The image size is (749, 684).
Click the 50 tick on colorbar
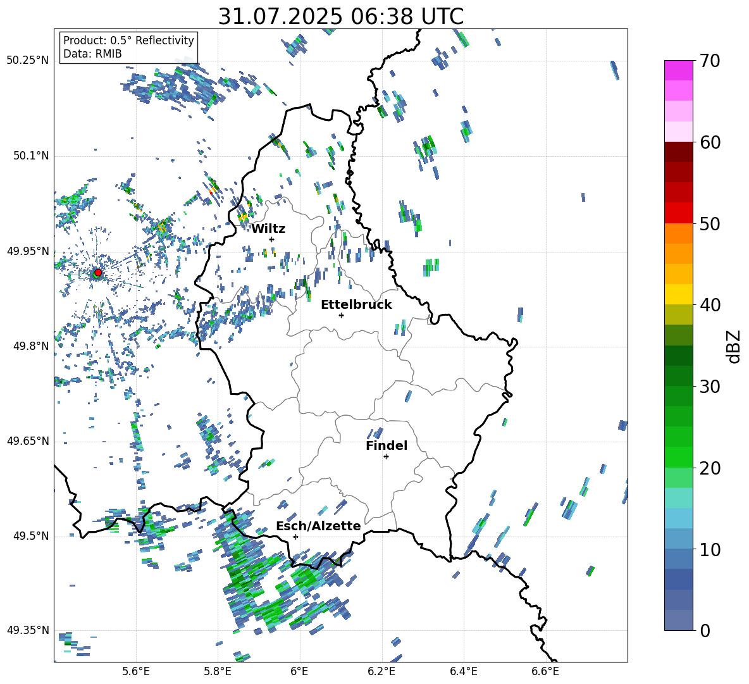(x=710, y=223)
